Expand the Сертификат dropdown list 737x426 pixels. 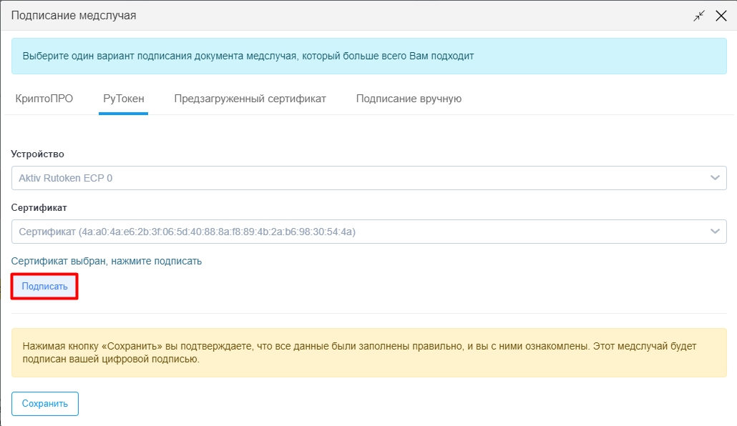369,232
